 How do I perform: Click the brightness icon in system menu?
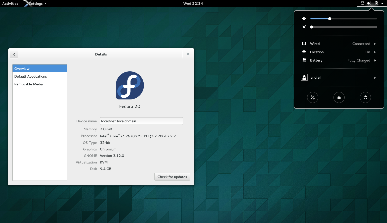pyautogui.click(x=304, y=27)
